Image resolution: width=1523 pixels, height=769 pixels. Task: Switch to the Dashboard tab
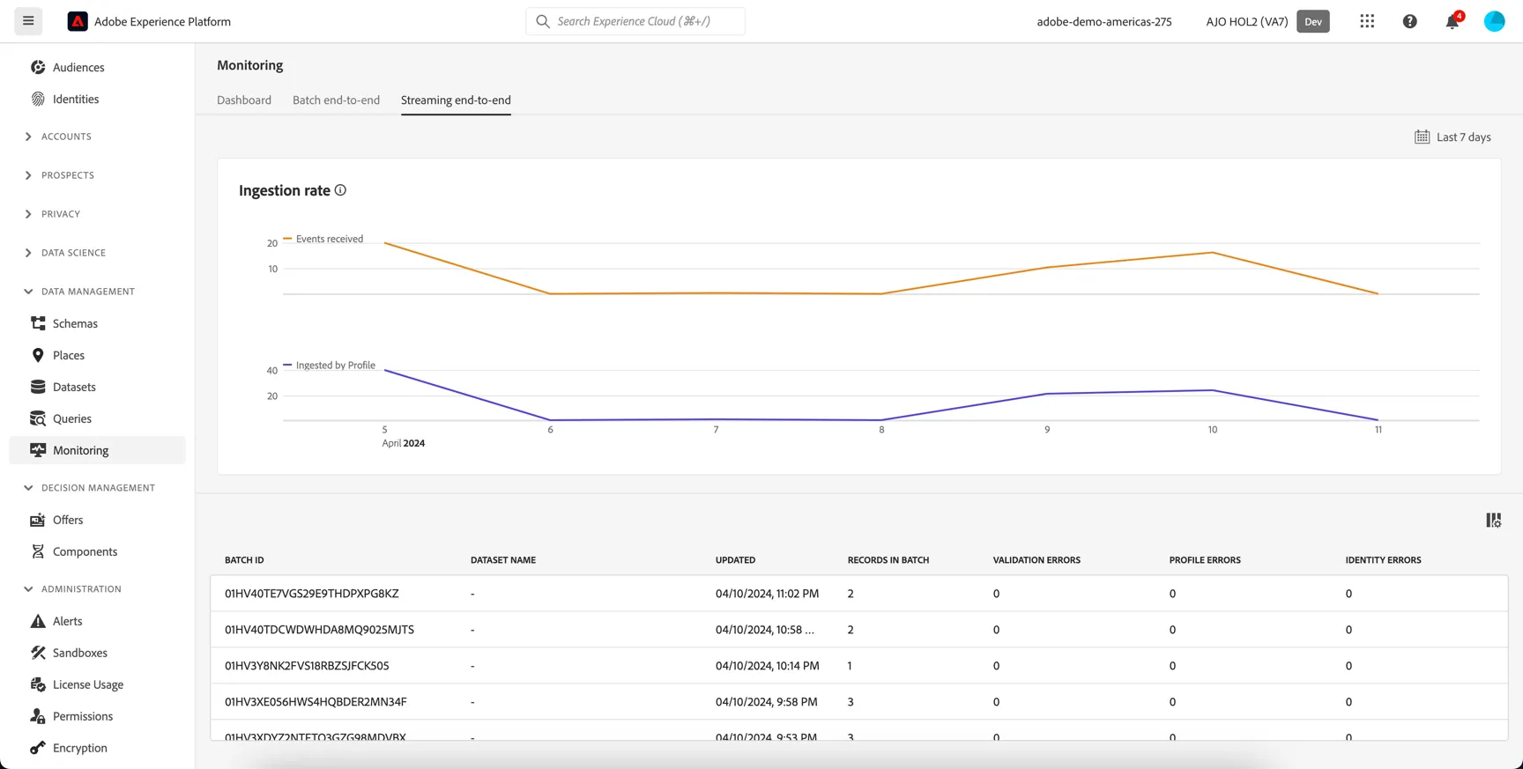244,100
